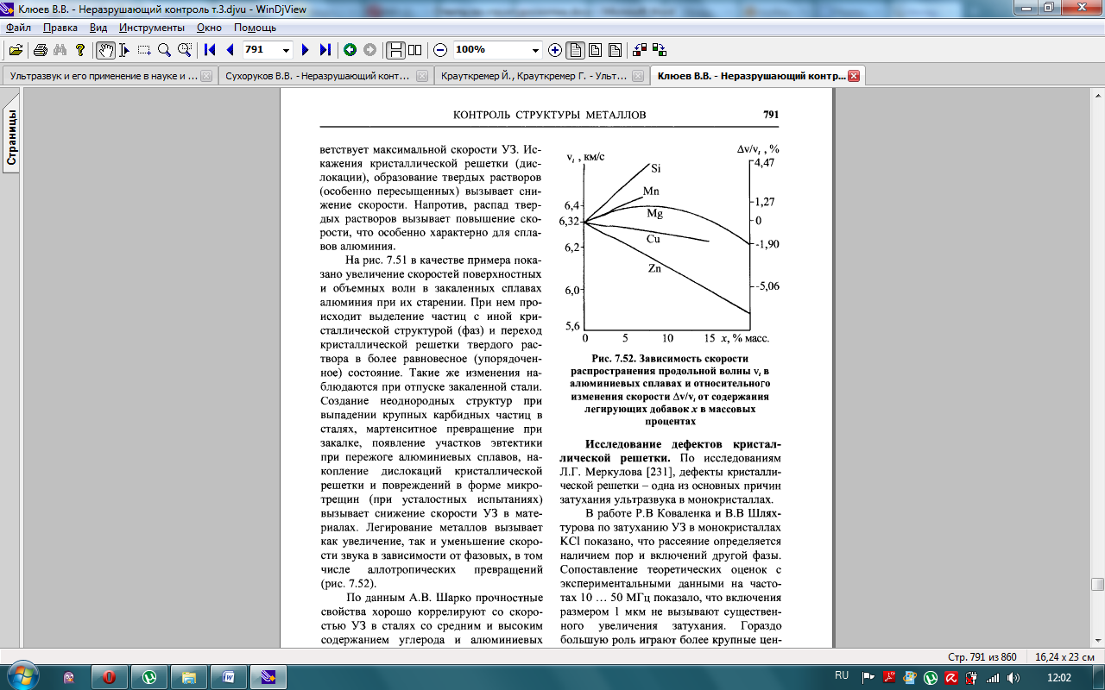
Task: Set zoom to fit page icon
Action: (615, 50)
